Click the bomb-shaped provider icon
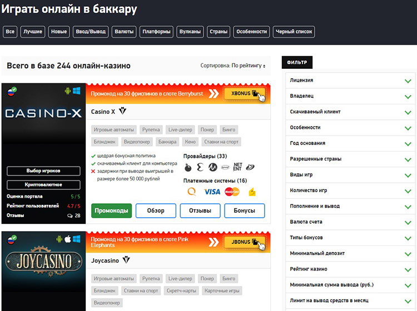Screen dimensions: 417x311 click(188, 167)
